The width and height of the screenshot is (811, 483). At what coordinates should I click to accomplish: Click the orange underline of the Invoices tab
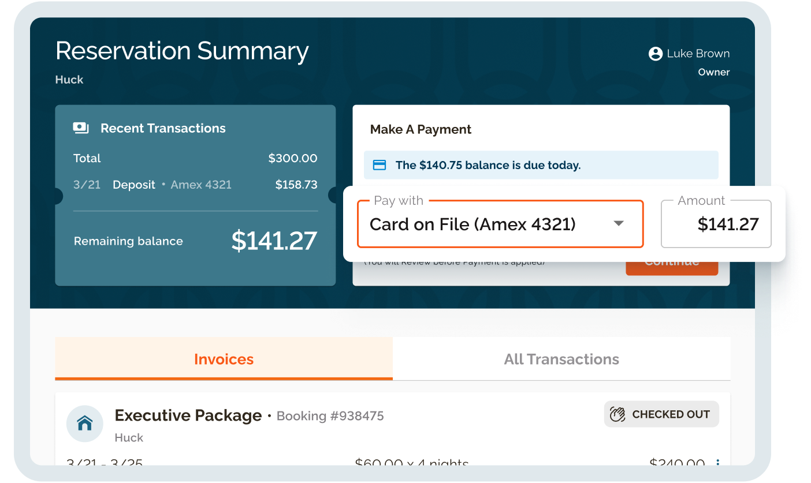click(224, 378)
